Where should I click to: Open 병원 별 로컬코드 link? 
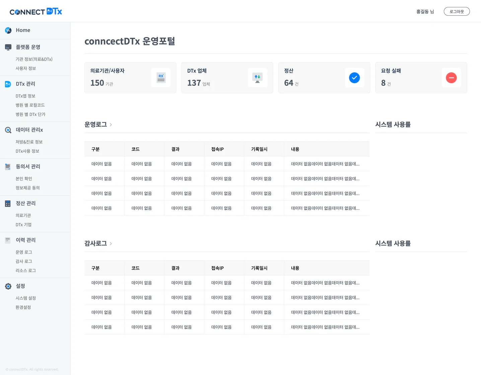(30, 105)
